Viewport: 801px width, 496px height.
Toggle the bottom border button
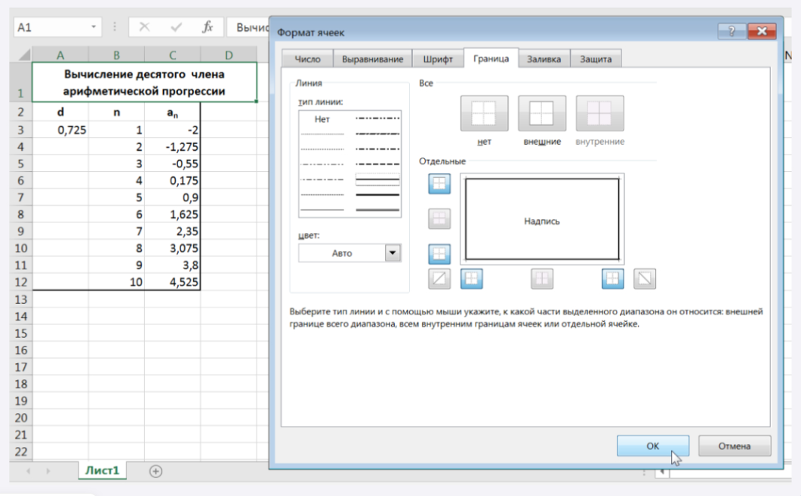(439, 253)
